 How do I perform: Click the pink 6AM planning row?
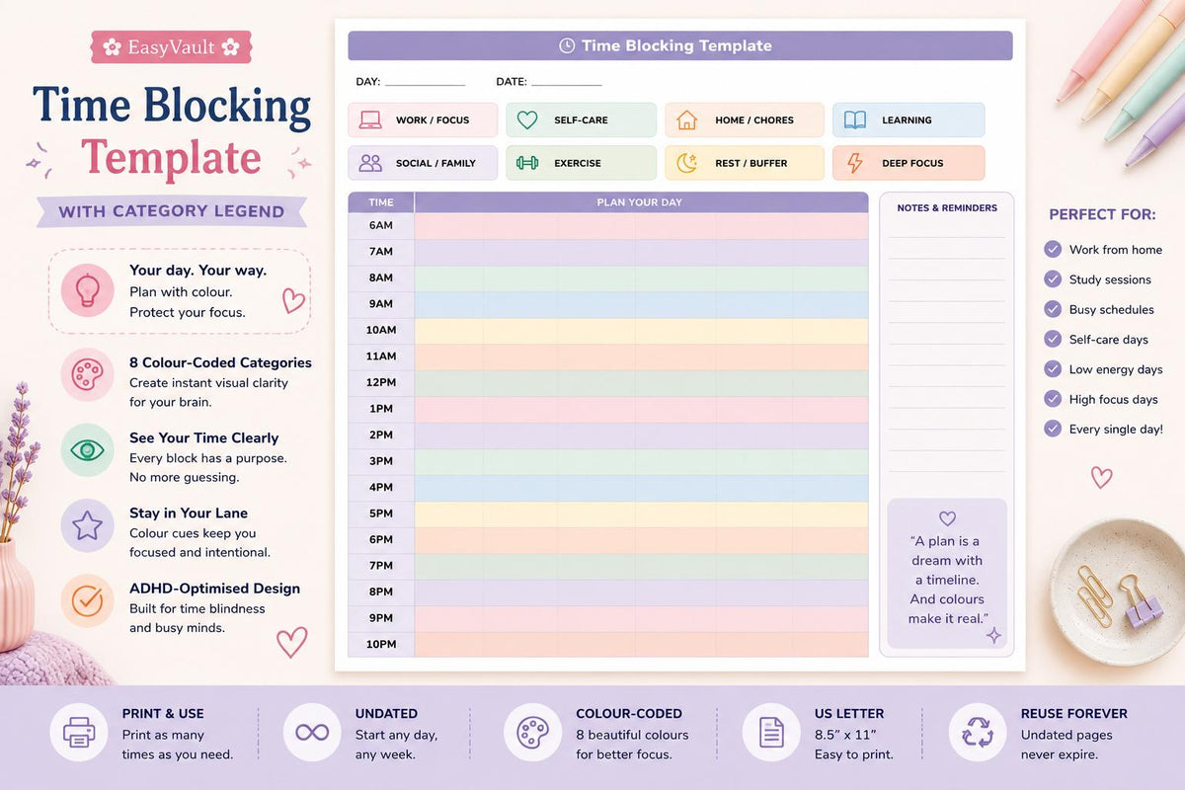(x=641, y=226)
